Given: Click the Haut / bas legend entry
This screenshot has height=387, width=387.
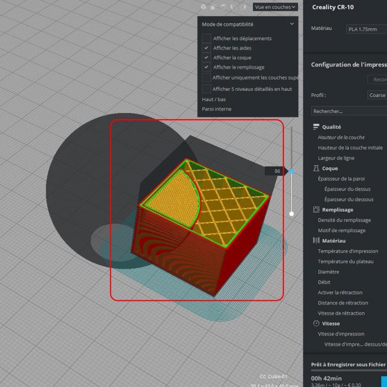Looking at the screenshot, I should pyautogui.click(x=214, y=99).
